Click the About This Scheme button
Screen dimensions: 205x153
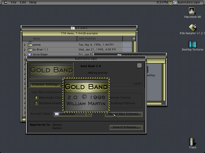click(x=124, y=114)
